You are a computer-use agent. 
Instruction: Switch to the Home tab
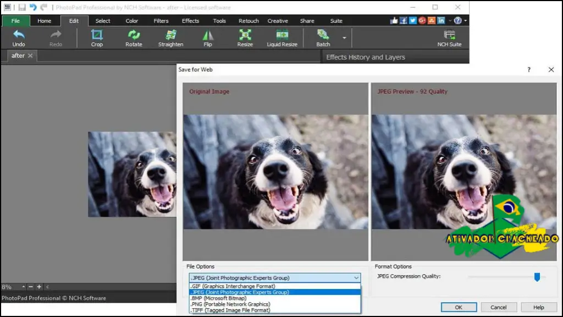(x=44, y=21)
